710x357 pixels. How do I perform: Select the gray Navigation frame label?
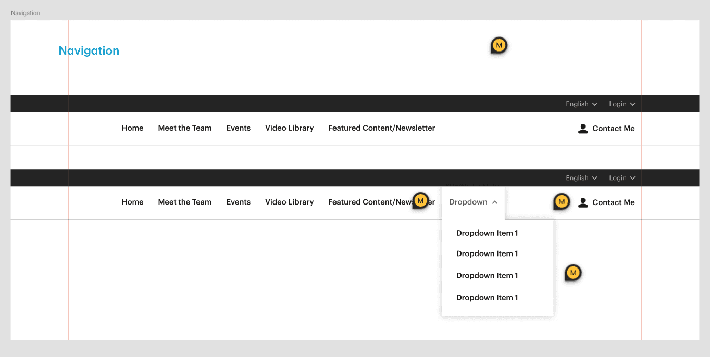tap(26, 13)
